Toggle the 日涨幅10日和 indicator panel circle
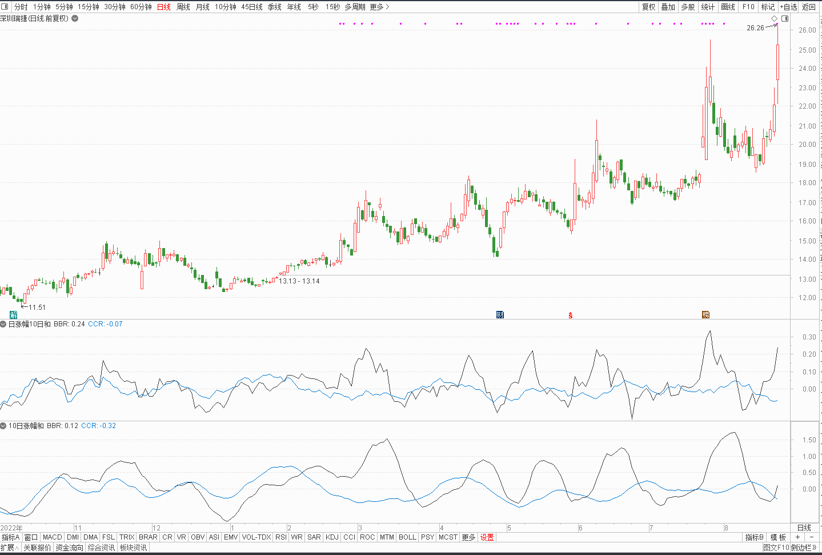Viewport: 822px width, 555px height. (3, 324)
